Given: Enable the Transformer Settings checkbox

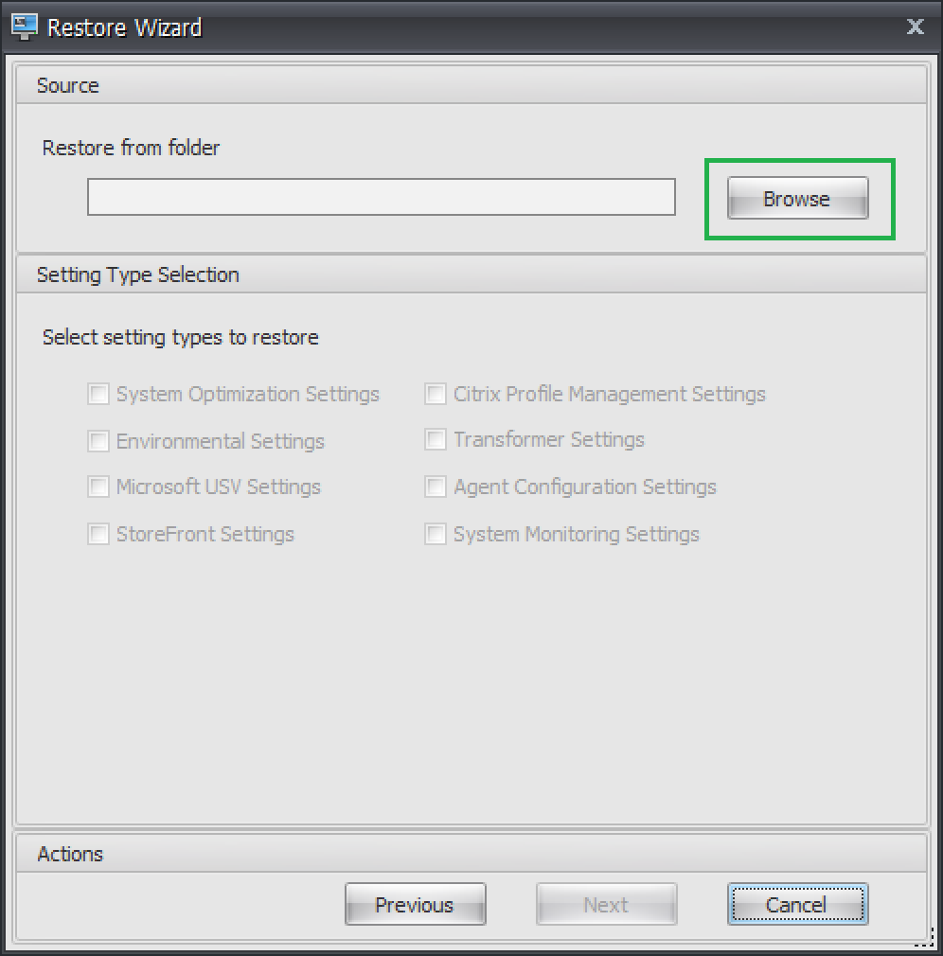Looking at the screenshot, I should click(x=436, y=440).
